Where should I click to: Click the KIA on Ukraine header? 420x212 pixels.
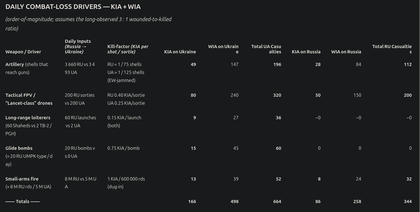click(x=180, y=52)
